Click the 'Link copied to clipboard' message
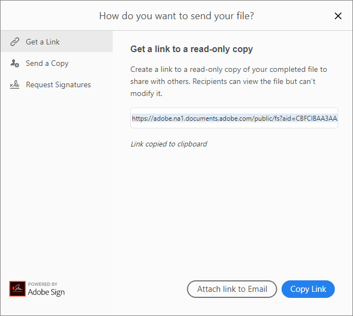The height and width of the screenshot is (316, 353). pos(169,144)
